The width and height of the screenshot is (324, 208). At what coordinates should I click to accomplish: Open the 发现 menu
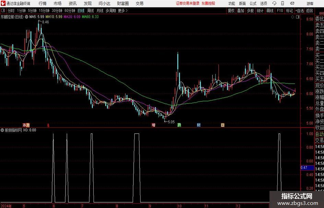coord(88,3)
